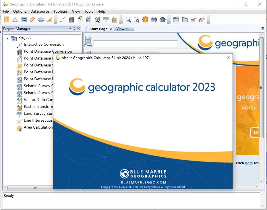Image resolution: width=267 pixels, height=210 pixels.
Task: Select the Project root node
Action: (24, 37)
